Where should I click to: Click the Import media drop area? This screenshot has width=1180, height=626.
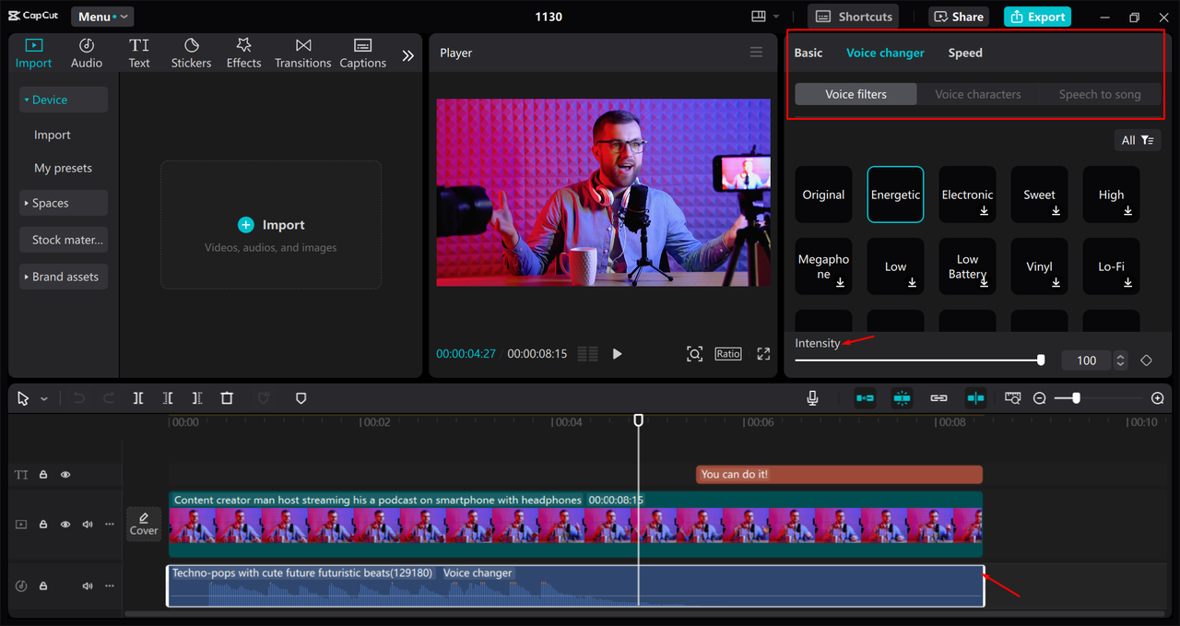(x=271, y=225)
